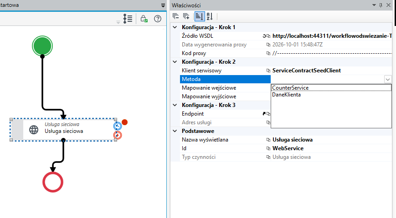Click the property marker icon for Typ czynności
Screen dimensions: 396x218
[x=268, y=157]
